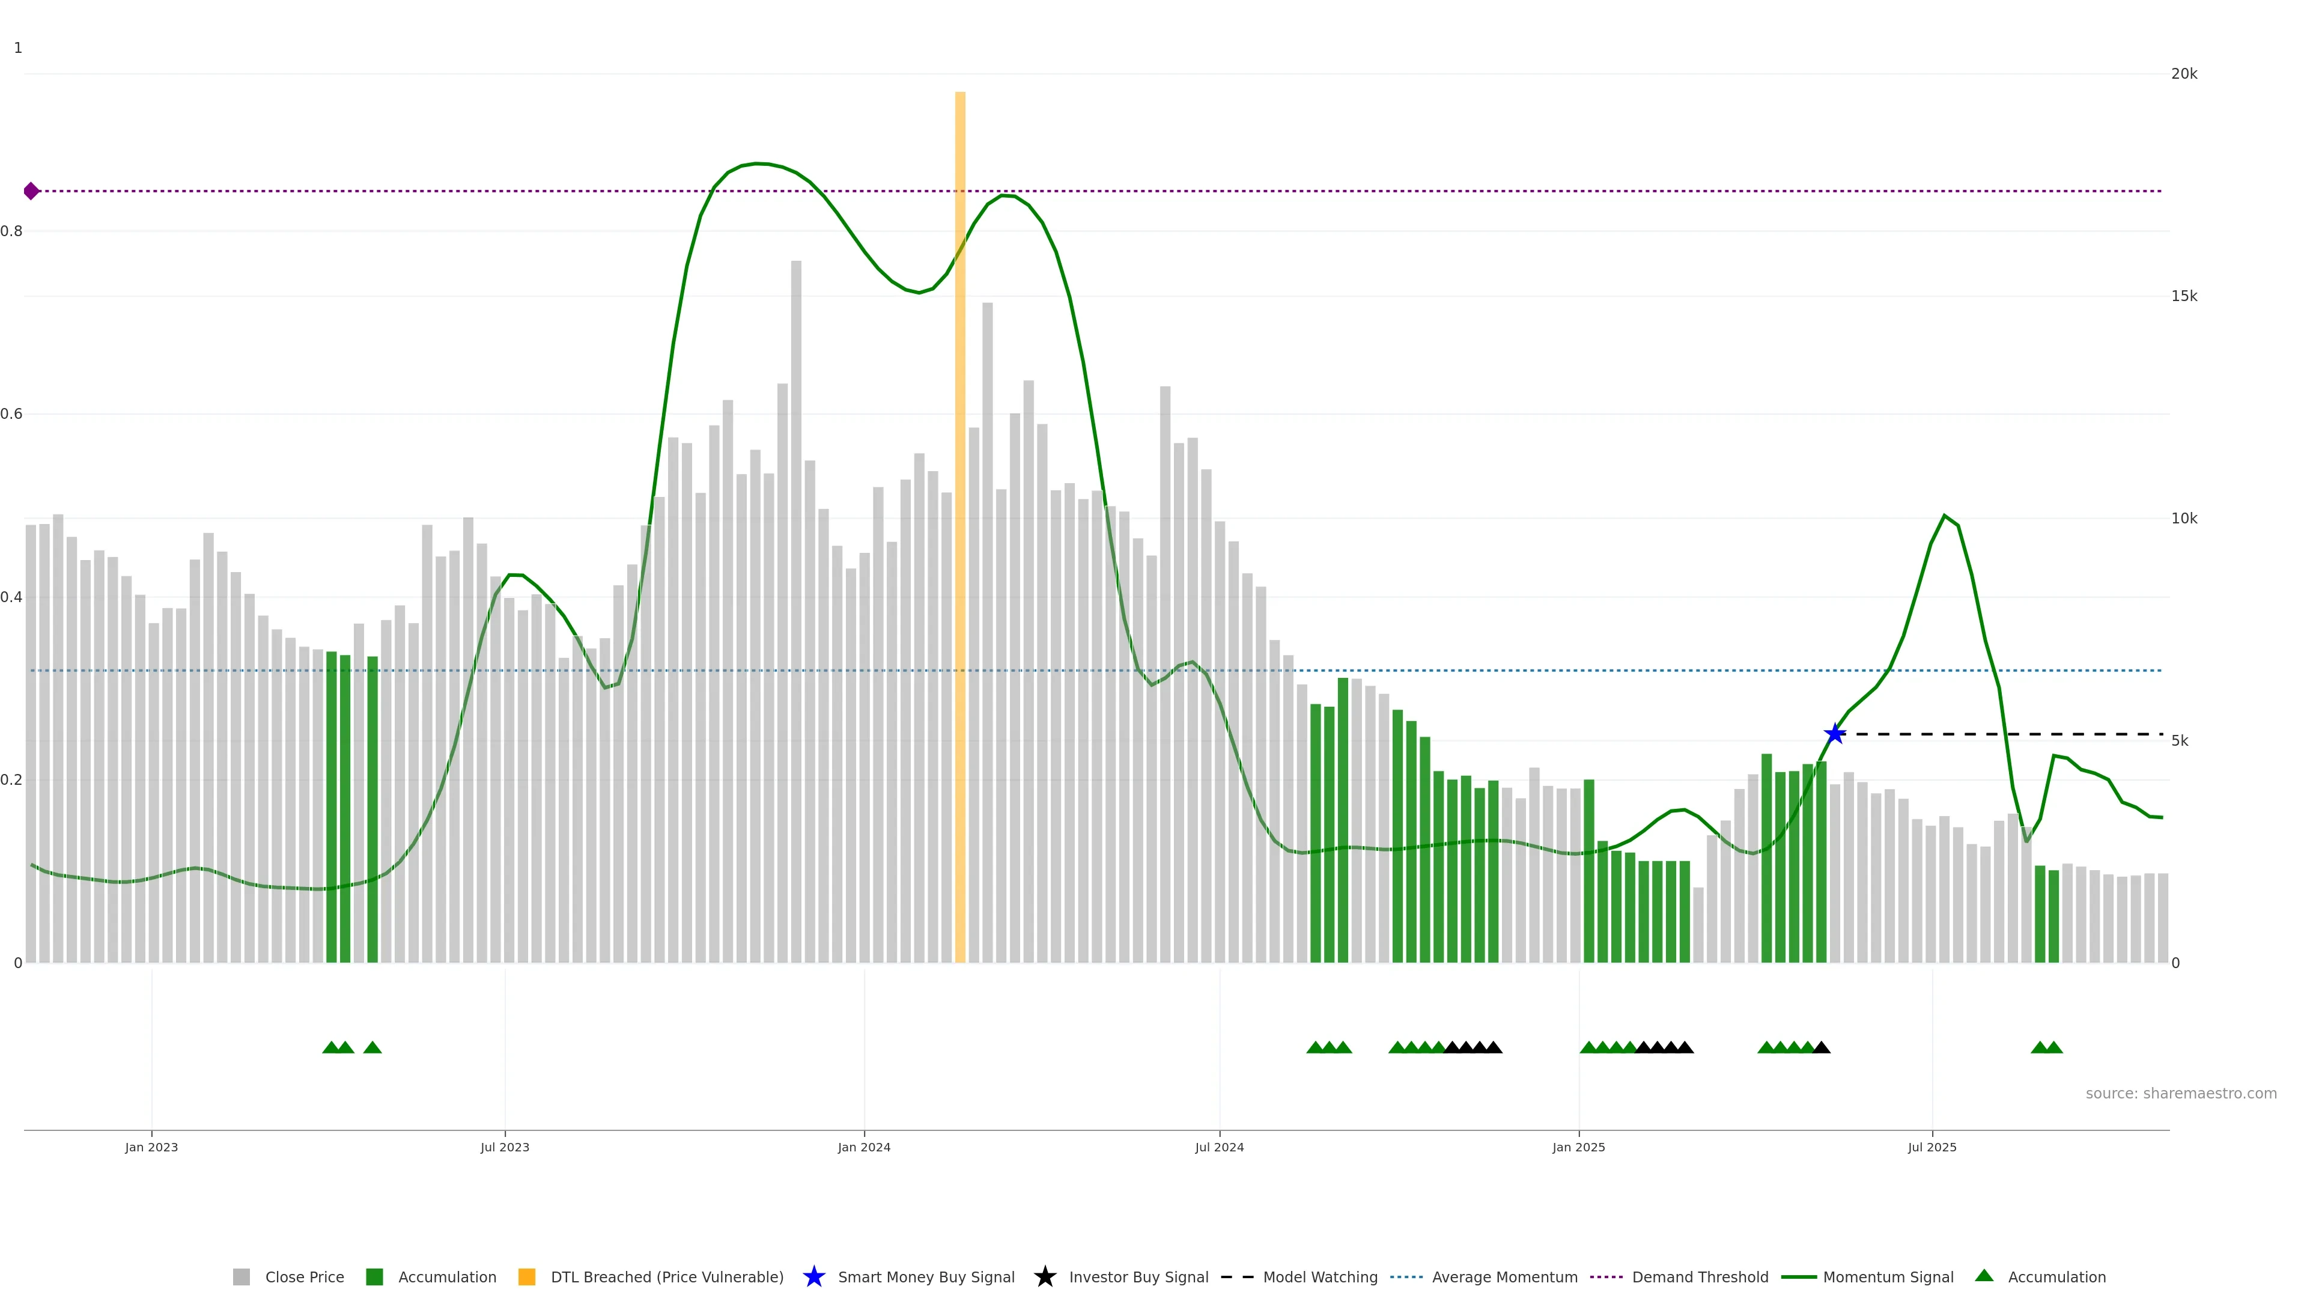Click the Jan 2024 axis label
The image size is (2307, 1298).
pyautogui.click(x=863, y=1147)
